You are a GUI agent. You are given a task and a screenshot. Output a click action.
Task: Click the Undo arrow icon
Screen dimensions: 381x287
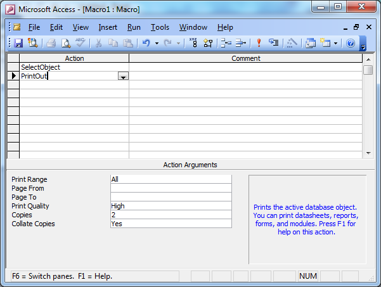coord(146,43)
